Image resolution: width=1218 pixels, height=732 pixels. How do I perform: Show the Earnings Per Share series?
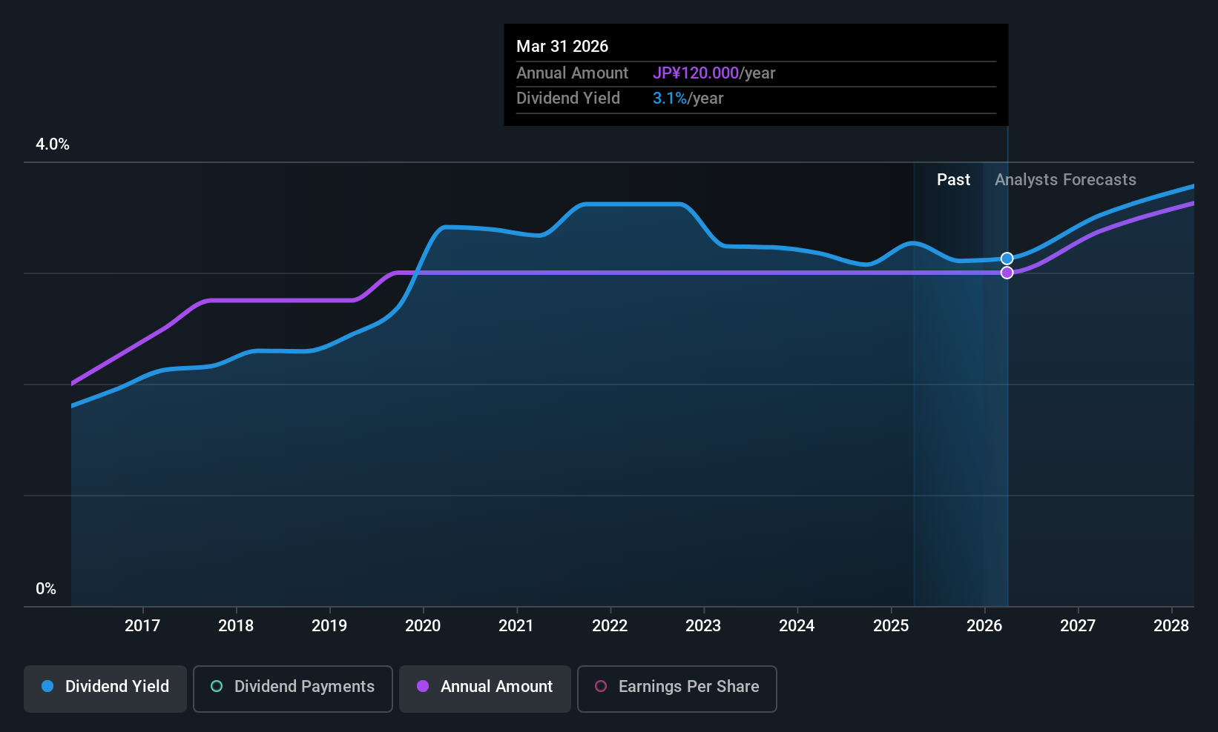(x=677, y=687)
